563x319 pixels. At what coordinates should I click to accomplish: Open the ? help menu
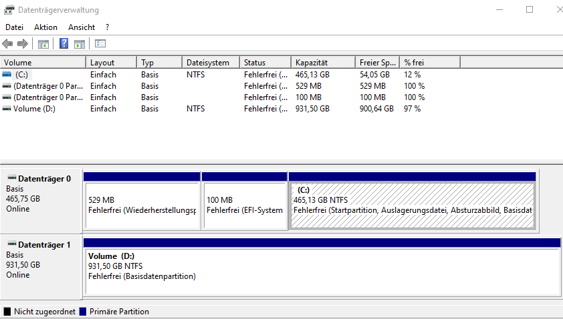coord(108,27)
